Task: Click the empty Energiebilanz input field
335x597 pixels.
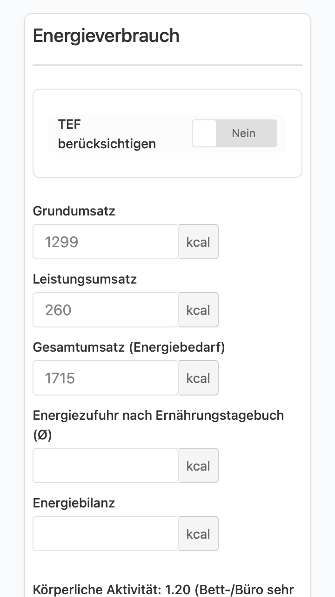Action: tap(106, 534)
